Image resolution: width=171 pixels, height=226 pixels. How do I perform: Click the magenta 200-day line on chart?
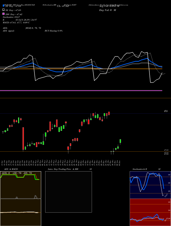tap(81, 90)
